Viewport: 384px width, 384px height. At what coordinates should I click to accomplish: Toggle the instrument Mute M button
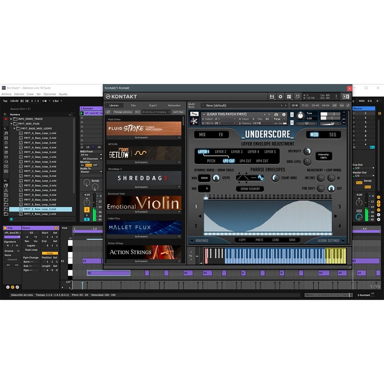(292, 123)
